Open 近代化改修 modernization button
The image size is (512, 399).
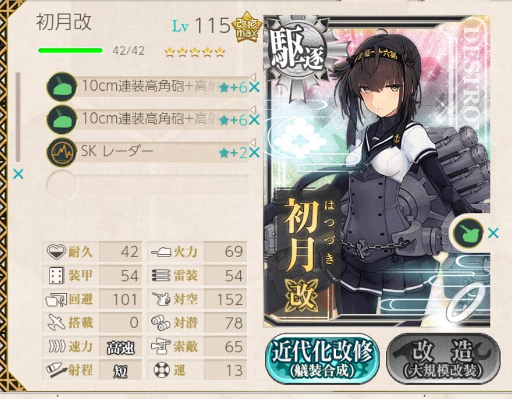pyautogui.click(x=322, y=358)
